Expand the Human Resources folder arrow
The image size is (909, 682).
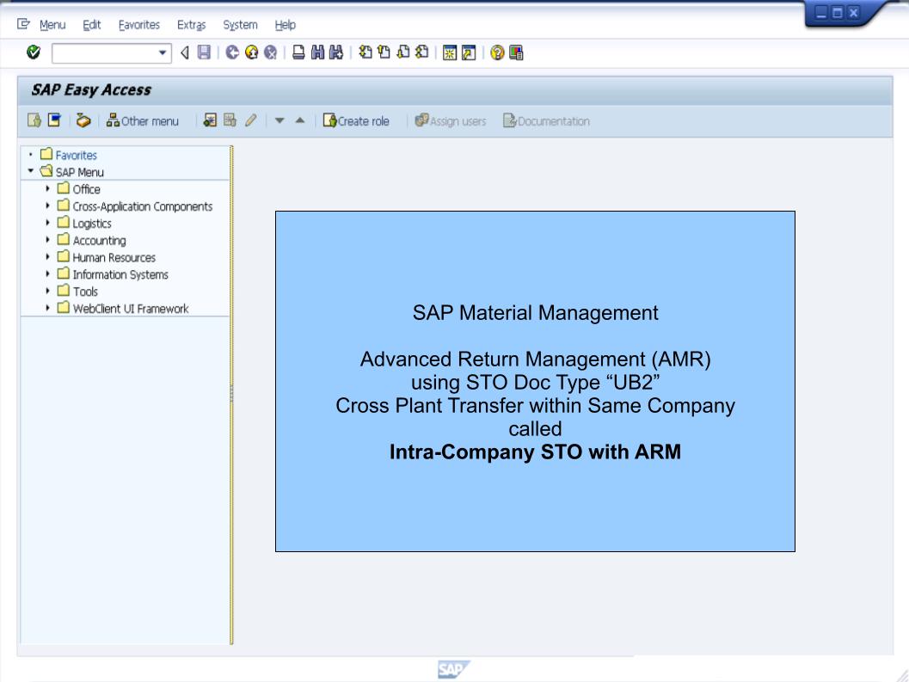(x=47, y=256)
